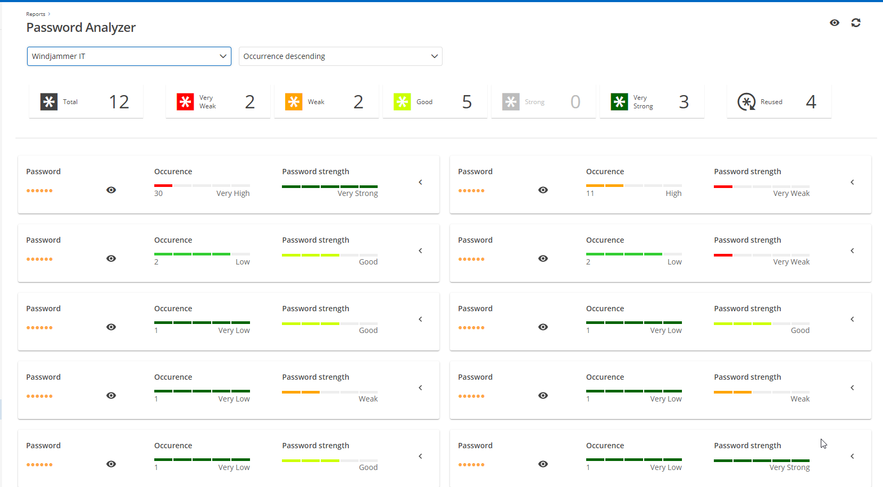Image resolution: width=883 pixels, height=487 pixels.
Task: Reveal password with occurrence 30
Action: click(111, 190)
